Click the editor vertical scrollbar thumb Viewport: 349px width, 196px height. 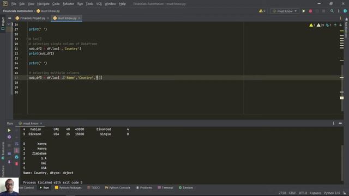coord(342,88)
